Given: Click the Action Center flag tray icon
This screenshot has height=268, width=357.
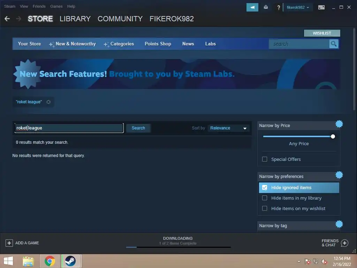Looking at the screenshot, I should pos(307,261).
